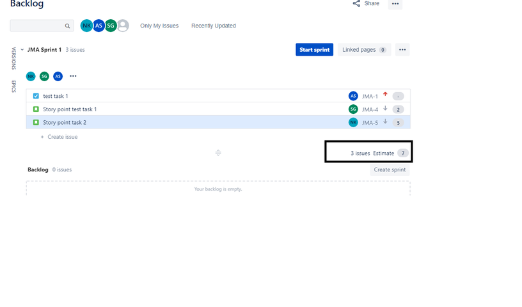
Task: Toggle Only My Issues quick filter
Action: pyautogui.click(x=159, y=26)
